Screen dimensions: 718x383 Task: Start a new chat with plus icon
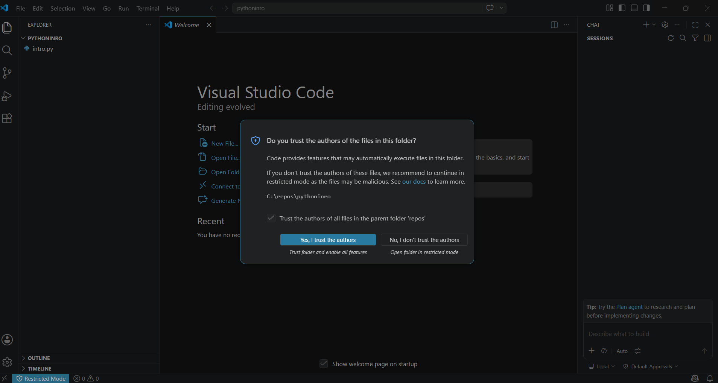click(646, 25)
